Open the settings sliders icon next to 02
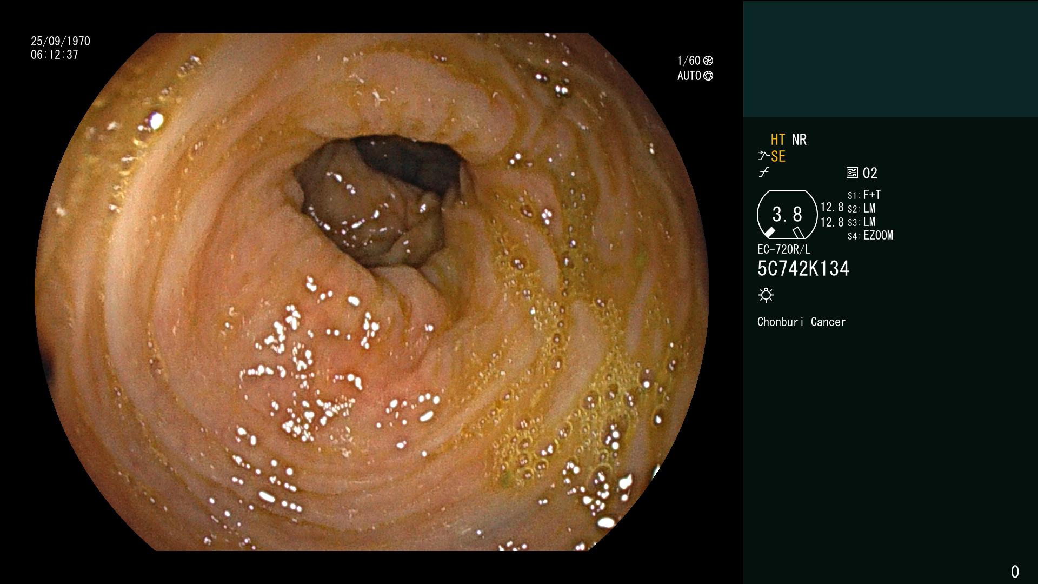The image size is (1038, 584). (x=852, y=172)
